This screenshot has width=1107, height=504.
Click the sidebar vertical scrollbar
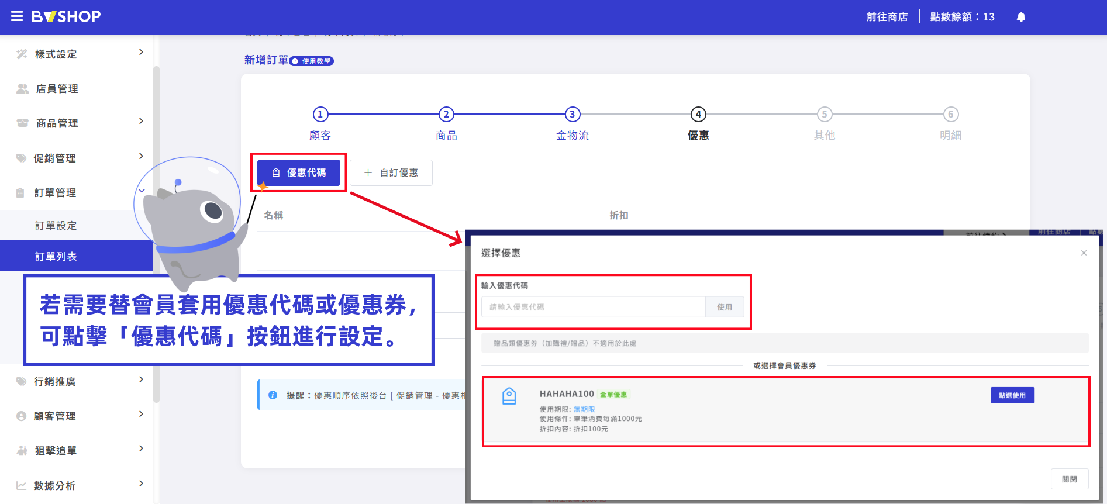coord(156,234)
